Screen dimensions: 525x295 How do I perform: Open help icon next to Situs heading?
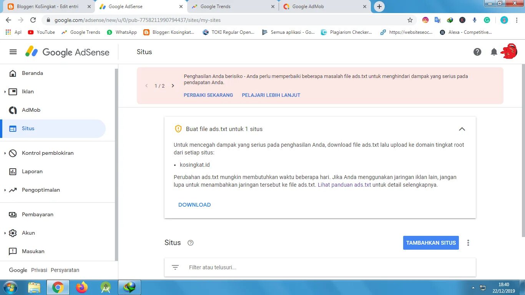[x=190, y=243]
